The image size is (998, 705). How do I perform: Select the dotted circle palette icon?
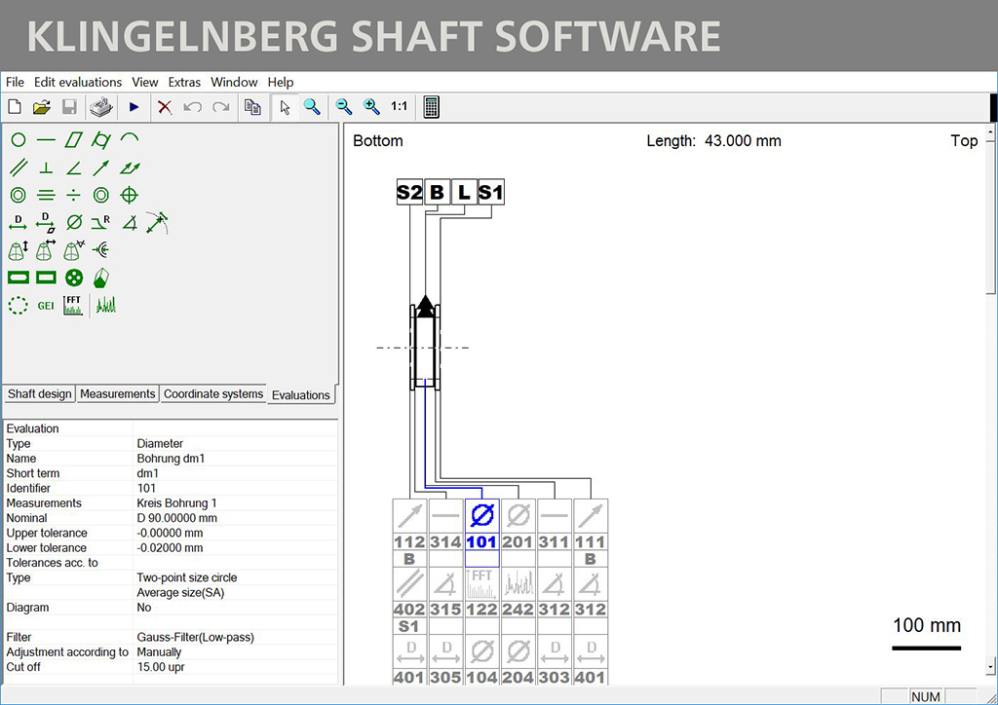(x=18, y=306)
